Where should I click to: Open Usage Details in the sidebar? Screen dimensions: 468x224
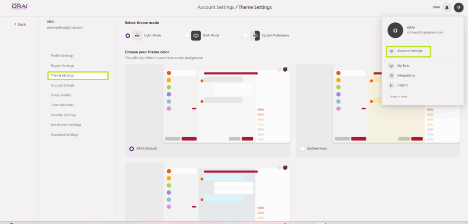[61, 95]
